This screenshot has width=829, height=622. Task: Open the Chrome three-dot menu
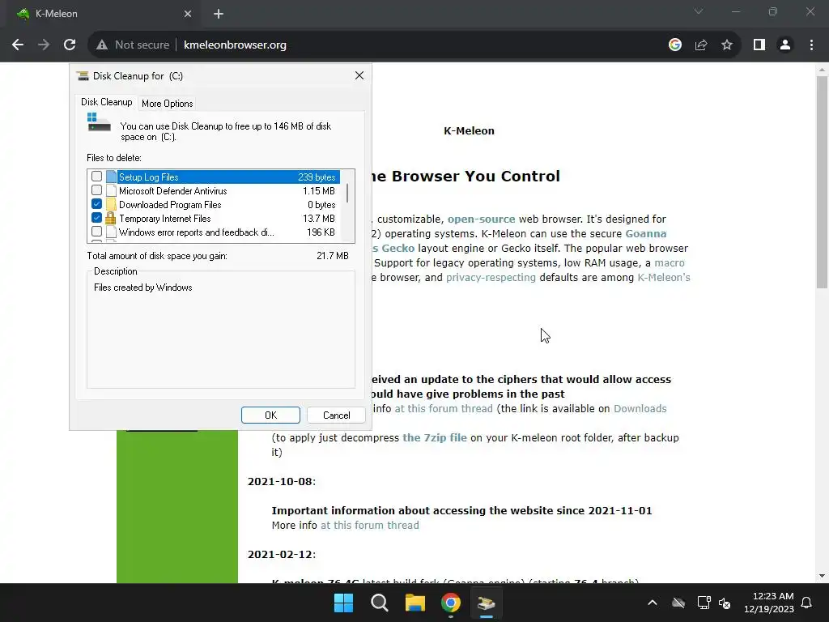point(811,45)
